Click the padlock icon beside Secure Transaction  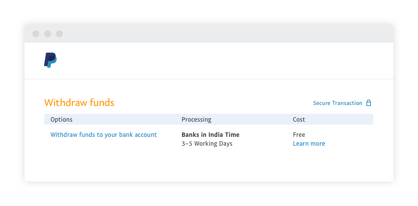[369, 103]
